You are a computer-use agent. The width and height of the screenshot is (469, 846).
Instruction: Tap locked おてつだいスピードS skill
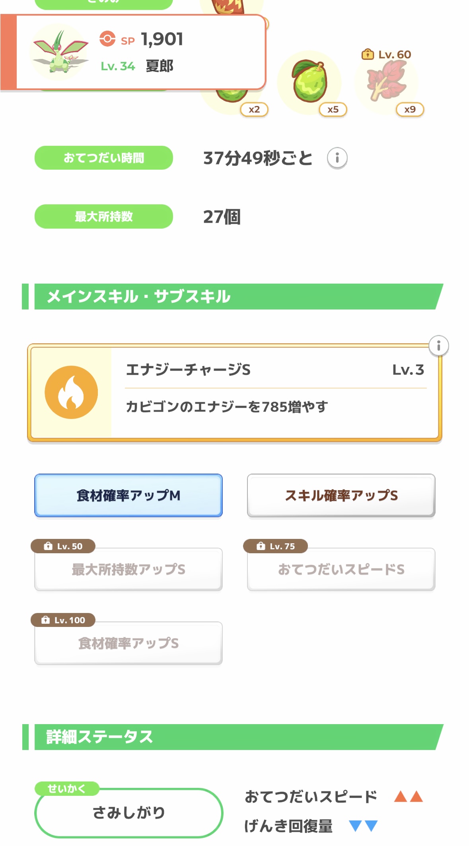click(341, 569)
